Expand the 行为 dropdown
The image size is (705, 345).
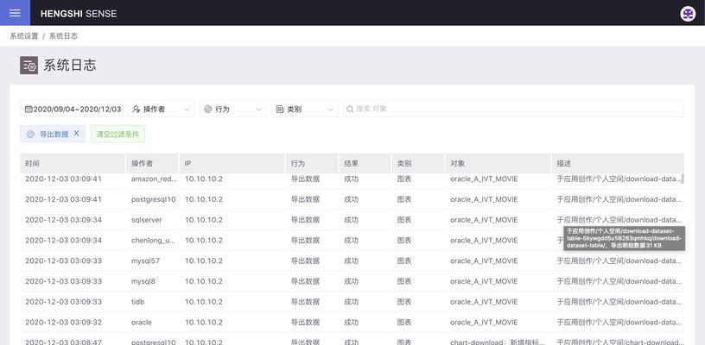pyautogui.click(x=258, y=110)
